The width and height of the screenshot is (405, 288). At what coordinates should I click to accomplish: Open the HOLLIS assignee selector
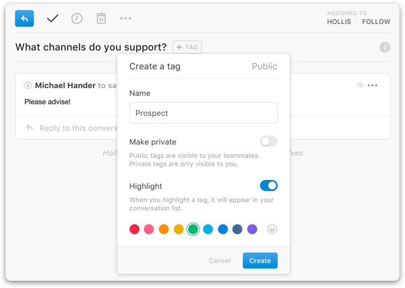339,22
